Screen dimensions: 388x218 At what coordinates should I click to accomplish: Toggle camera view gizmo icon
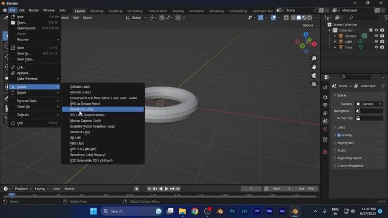click(314, 76)
